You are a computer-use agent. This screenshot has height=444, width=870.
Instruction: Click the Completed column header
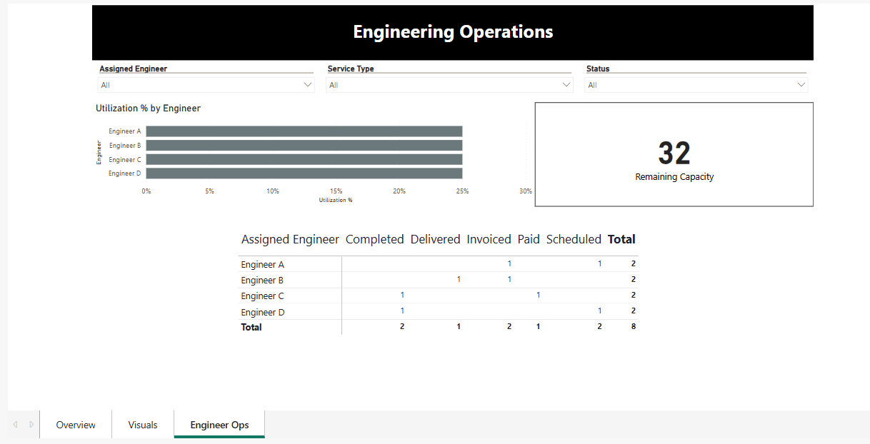click(375, 239)
